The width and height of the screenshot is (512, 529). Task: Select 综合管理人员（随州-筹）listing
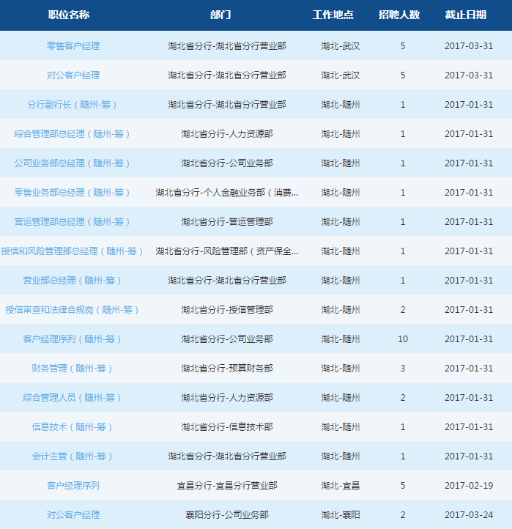pyautogui.click(x=73, y=398)
